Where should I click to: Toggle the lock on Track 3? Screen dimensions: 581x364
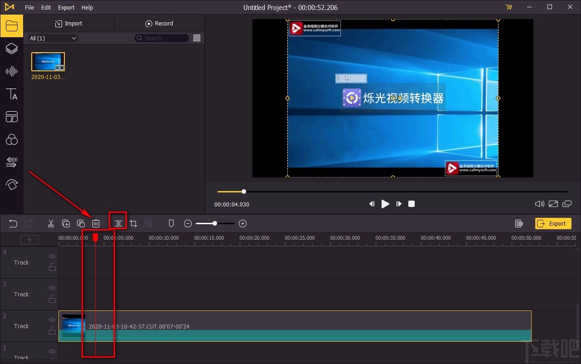pos(52,299)
